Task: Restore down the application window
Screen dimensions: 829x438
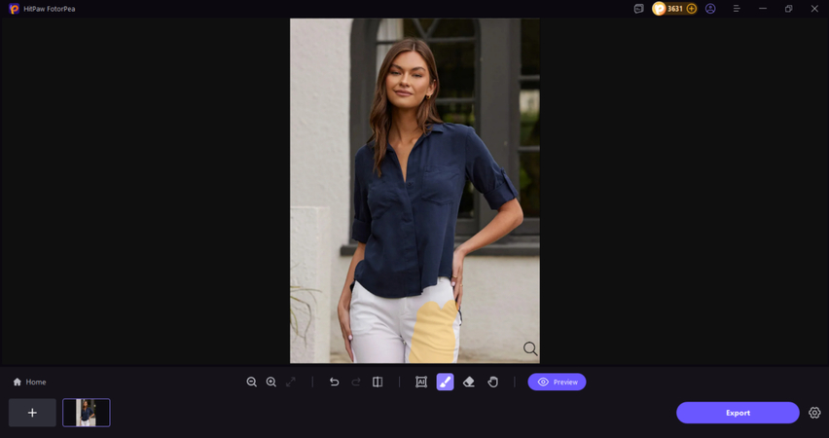Action: pos(788,9)
